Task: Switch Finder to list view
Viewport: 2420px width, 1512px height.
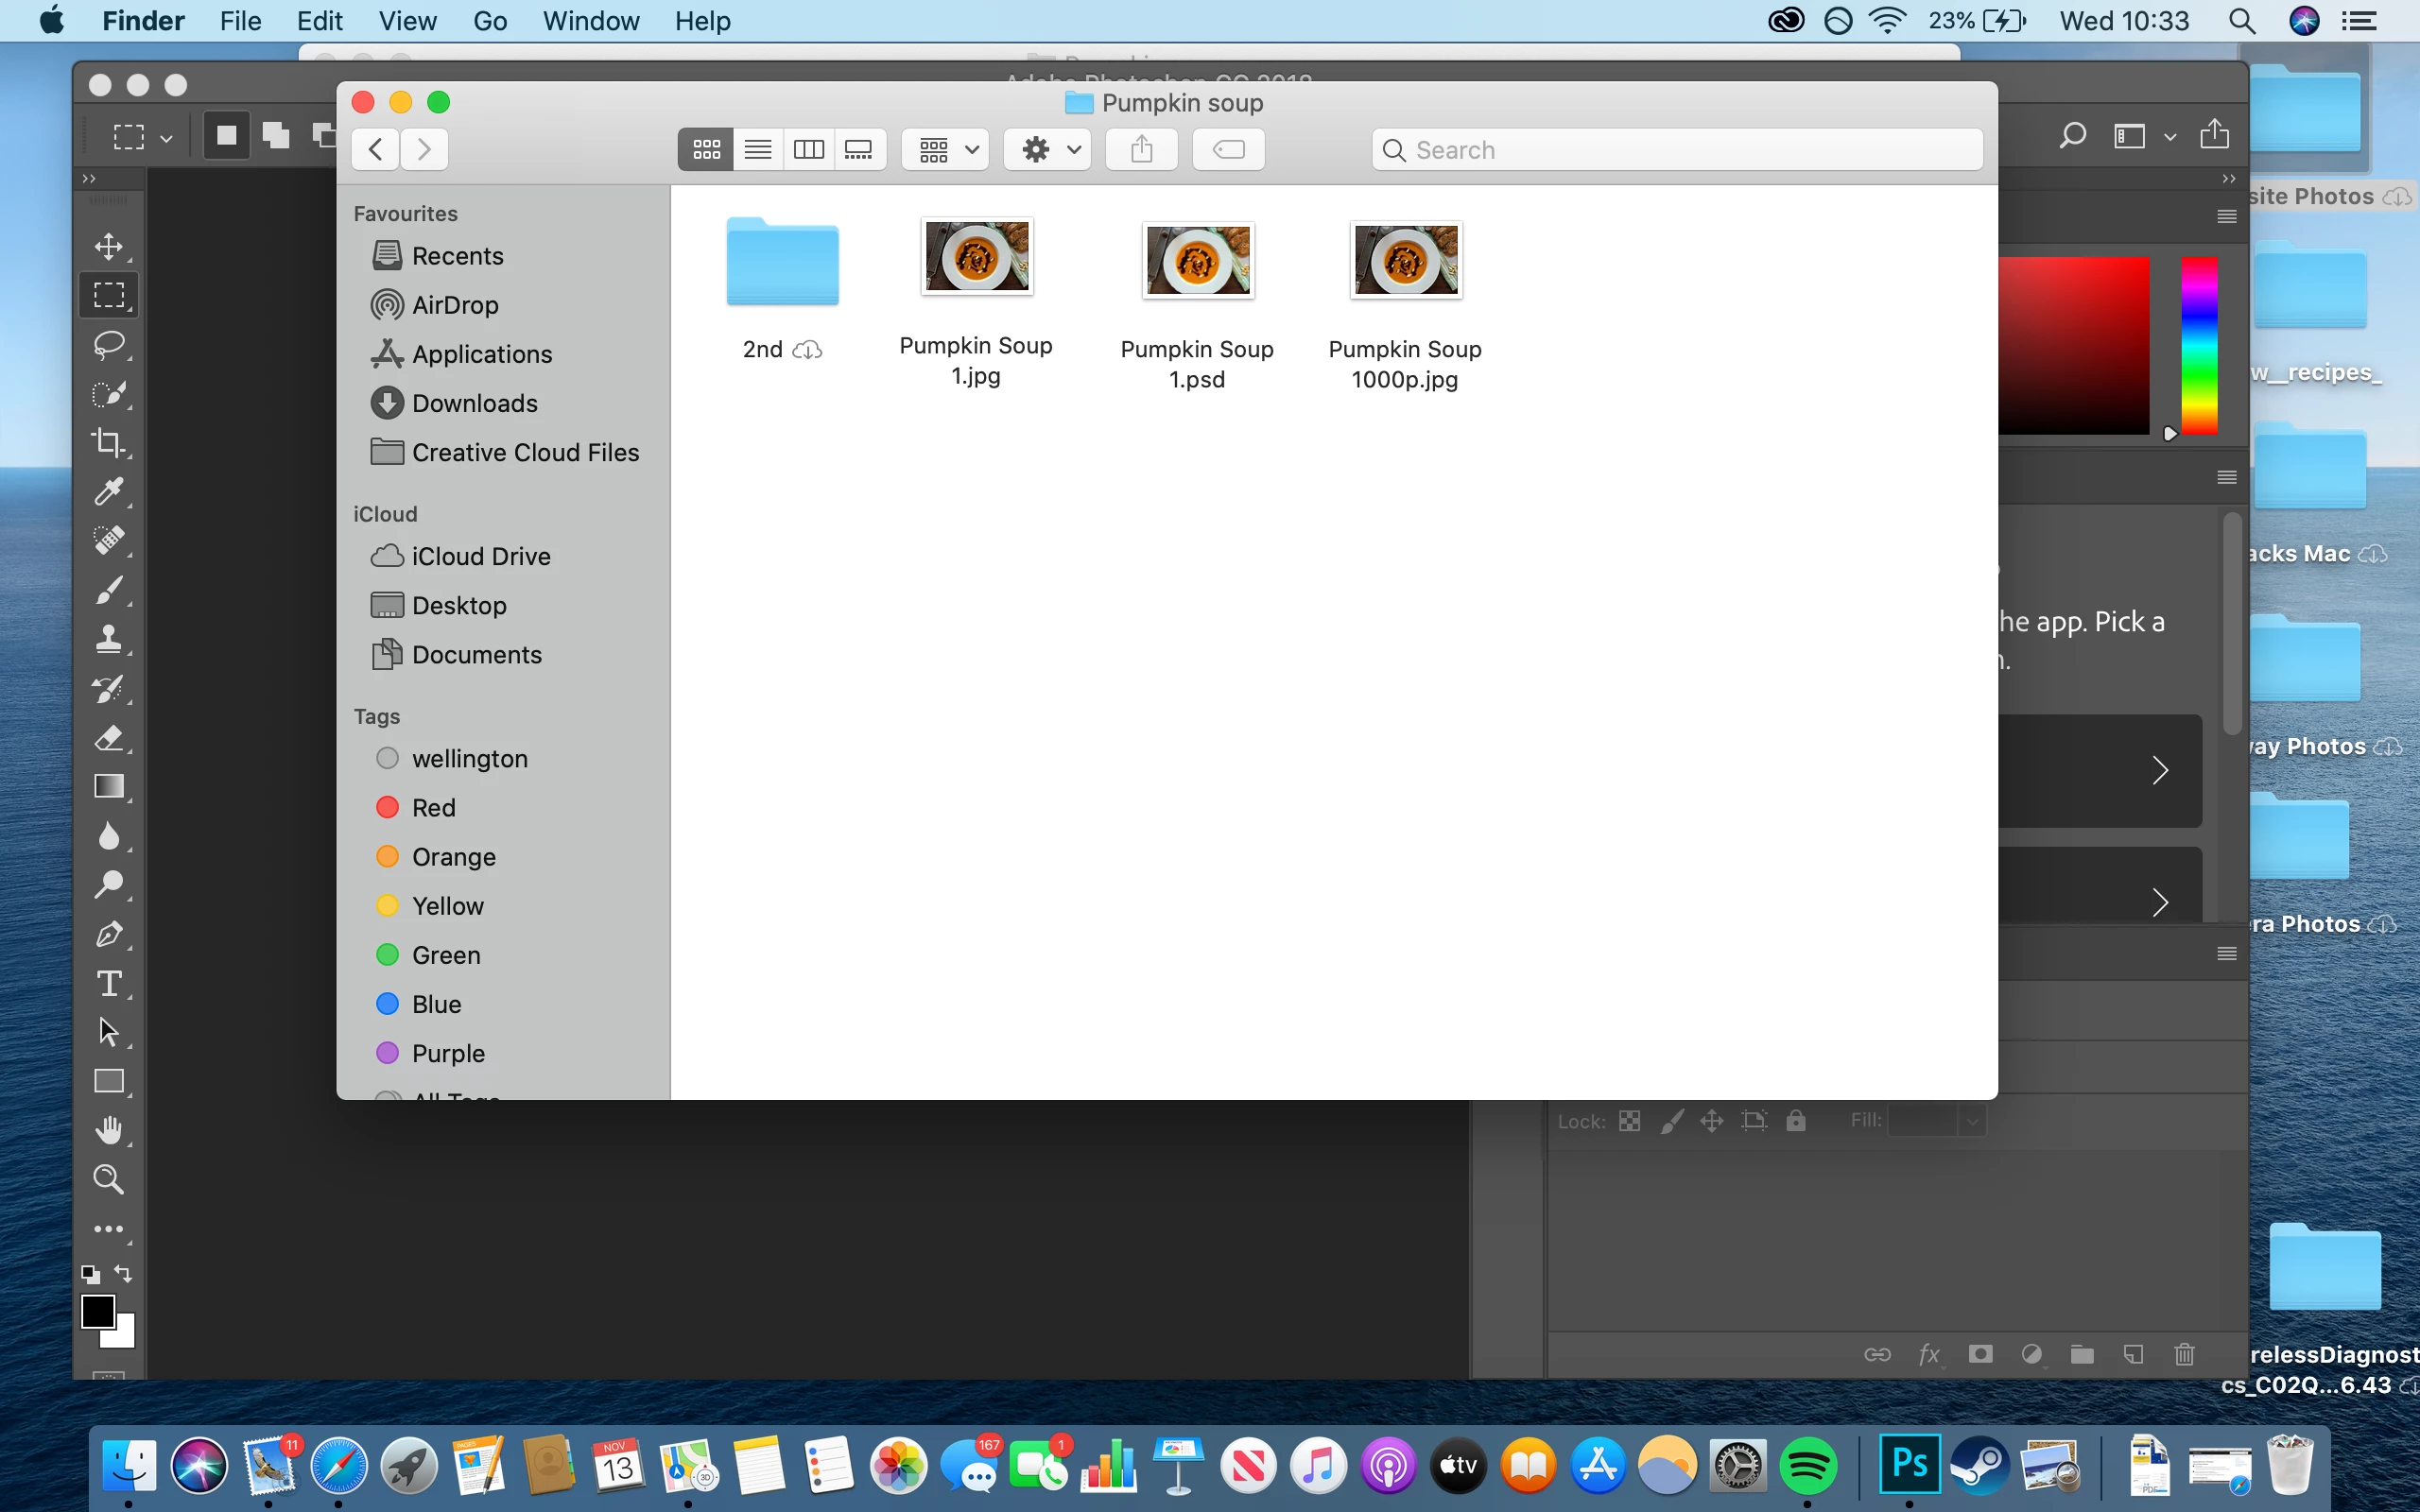Action: 758,150
